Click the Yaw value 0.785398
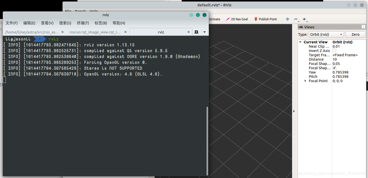 tap(340, 72)
